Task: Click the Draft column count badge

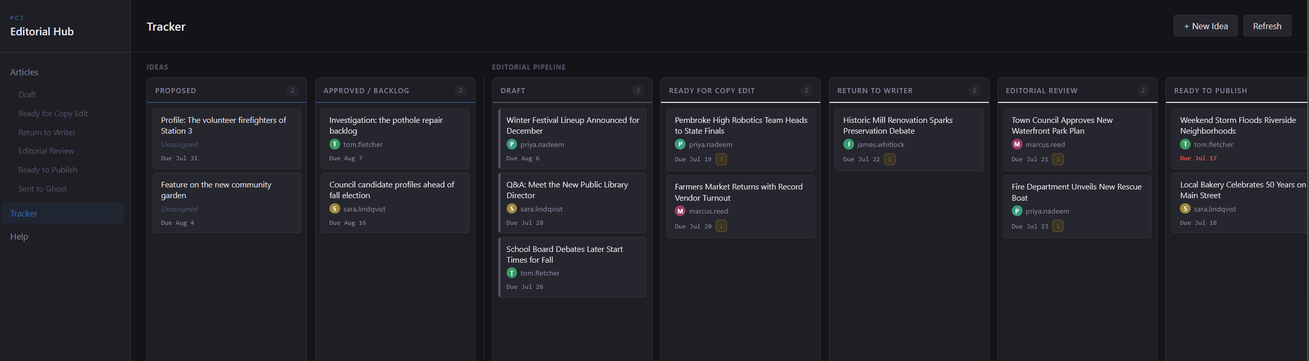Action: pos(637,91)
